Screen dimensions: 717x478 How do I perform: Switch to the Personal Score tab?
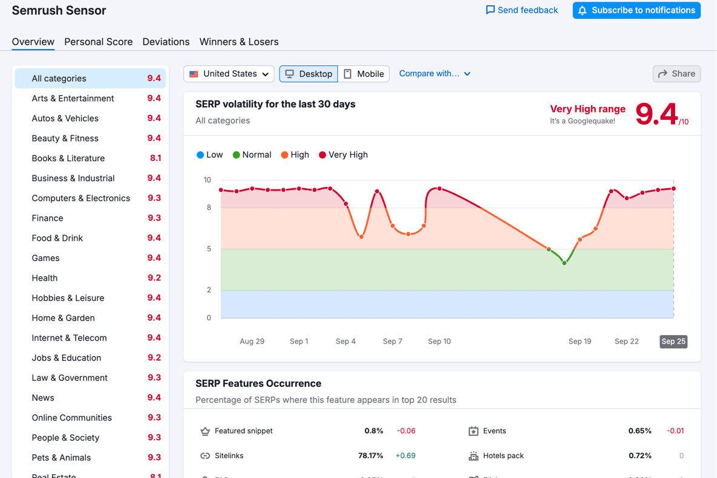coord(98,42)
